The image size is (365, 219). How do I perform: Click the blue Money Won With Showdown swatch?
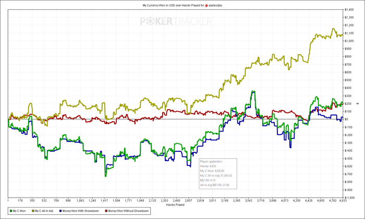(60, 211)
